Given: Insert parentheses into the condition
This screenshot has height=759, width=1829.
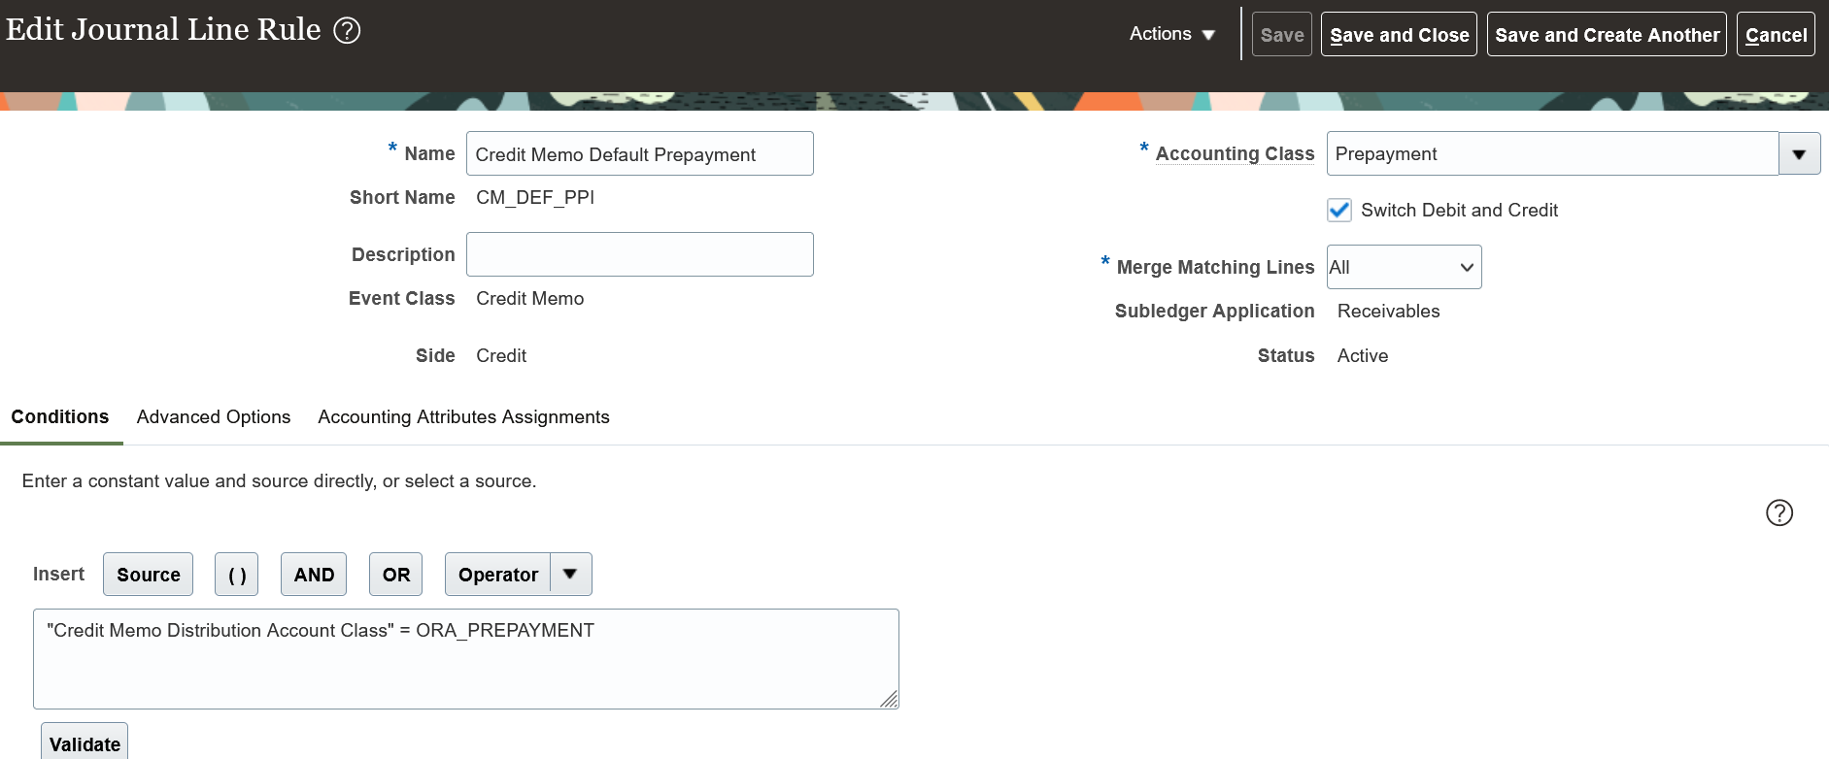Looking at the screenshot, I should tap(237, 575).
